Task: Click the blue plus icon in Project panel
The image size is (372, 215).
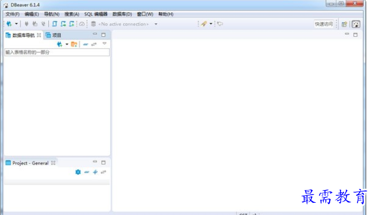Action: click(x=95, y=172)
